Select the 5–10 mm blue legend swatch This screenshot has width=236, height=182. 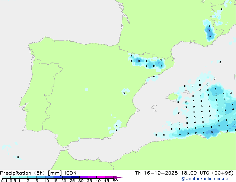point(41,177)
